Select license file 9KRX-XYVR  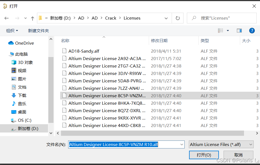click(x=107, y=118)
